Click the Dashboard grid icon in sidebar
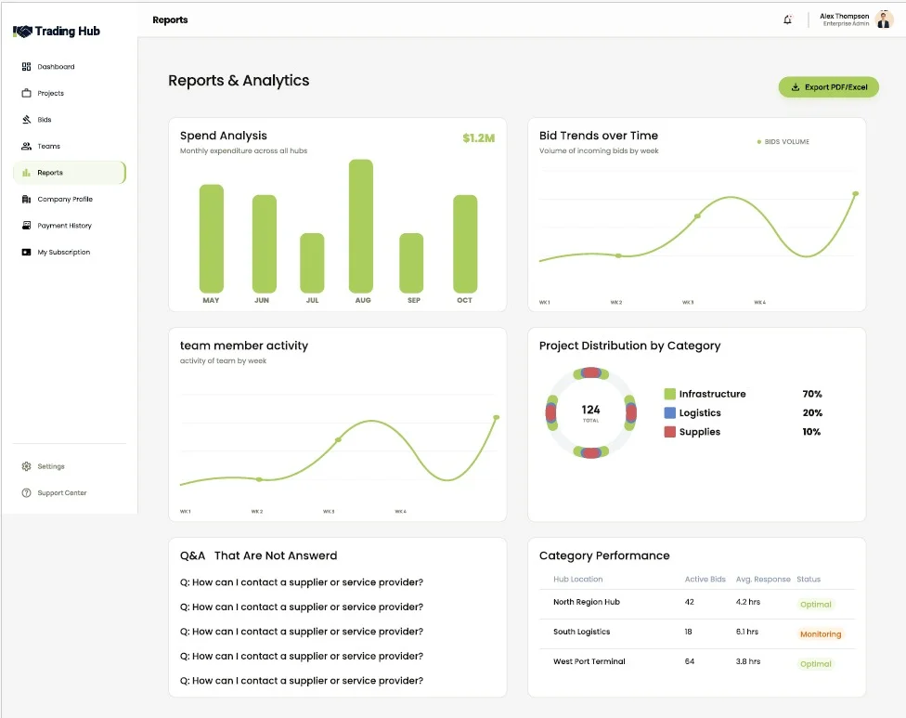Image resolution: width=906 pixels, height=718 pixels. pos(26,67)
